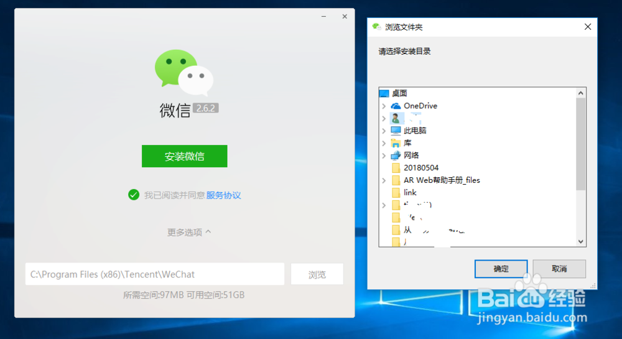622x339 pixels.
Task: Select 库 libraries in folder tree
Action: coord(407,142)
